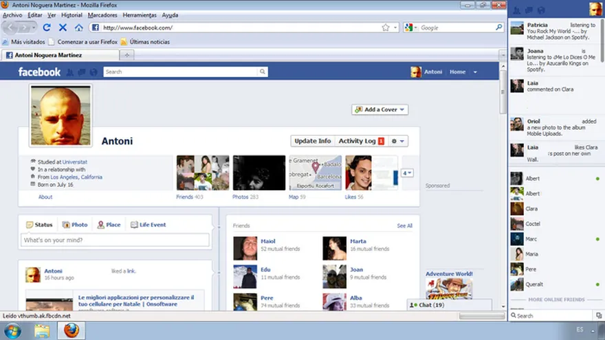Open Firefox from the Windows taskbar

(71, 330)
